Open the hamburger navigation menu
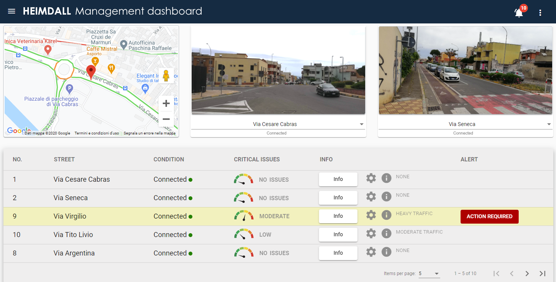The image size is (556, 282). (x=12, y=12)
